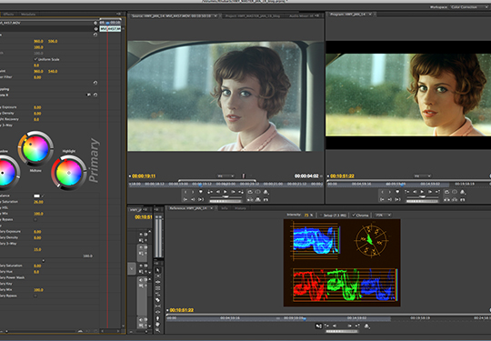Step forward one frame in Program monitor
The width and height of the screenshot is (491, 341).
(x=430, y=192)
